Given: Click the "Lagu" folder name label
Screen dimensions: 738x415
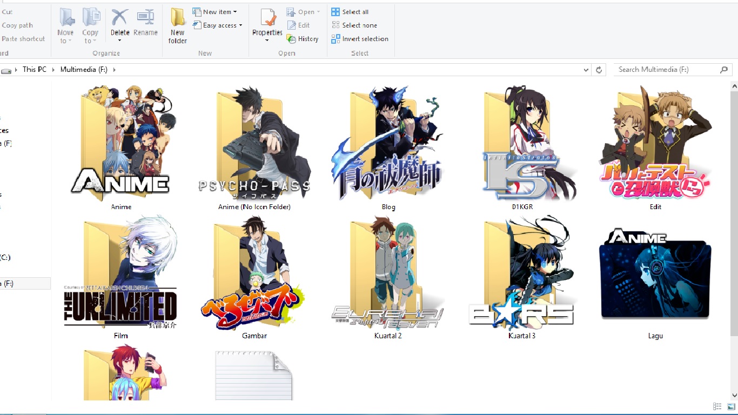Looking at the screenshot, I should click(x=655, y=336).
